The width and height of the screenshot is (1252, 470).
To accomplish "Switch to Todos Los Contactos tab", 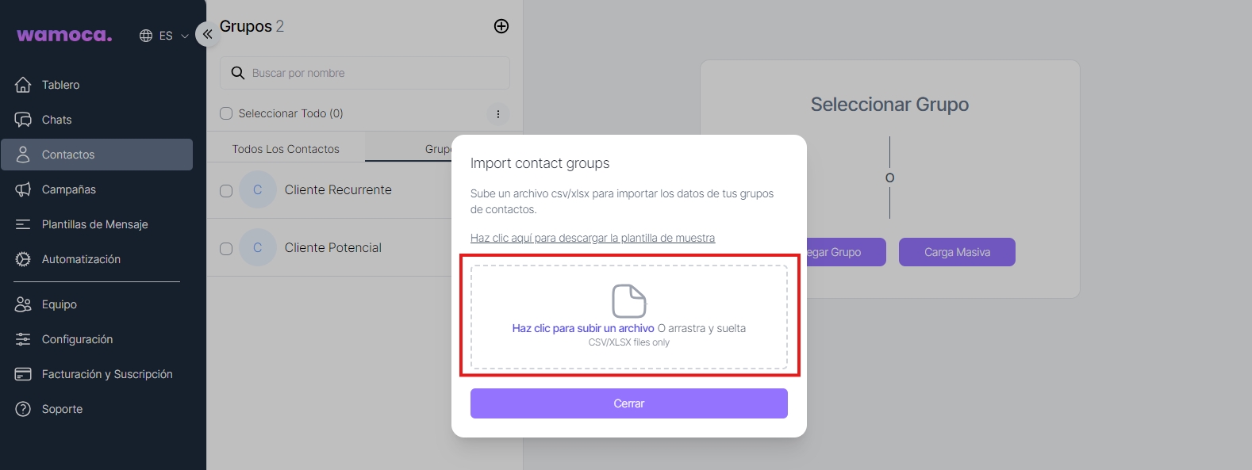I will coord(286,149).
